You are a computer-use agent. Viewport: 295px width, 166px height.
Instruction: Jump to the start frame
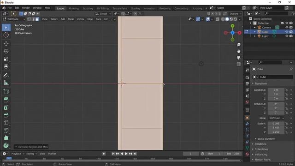click(x=113, y=154)
